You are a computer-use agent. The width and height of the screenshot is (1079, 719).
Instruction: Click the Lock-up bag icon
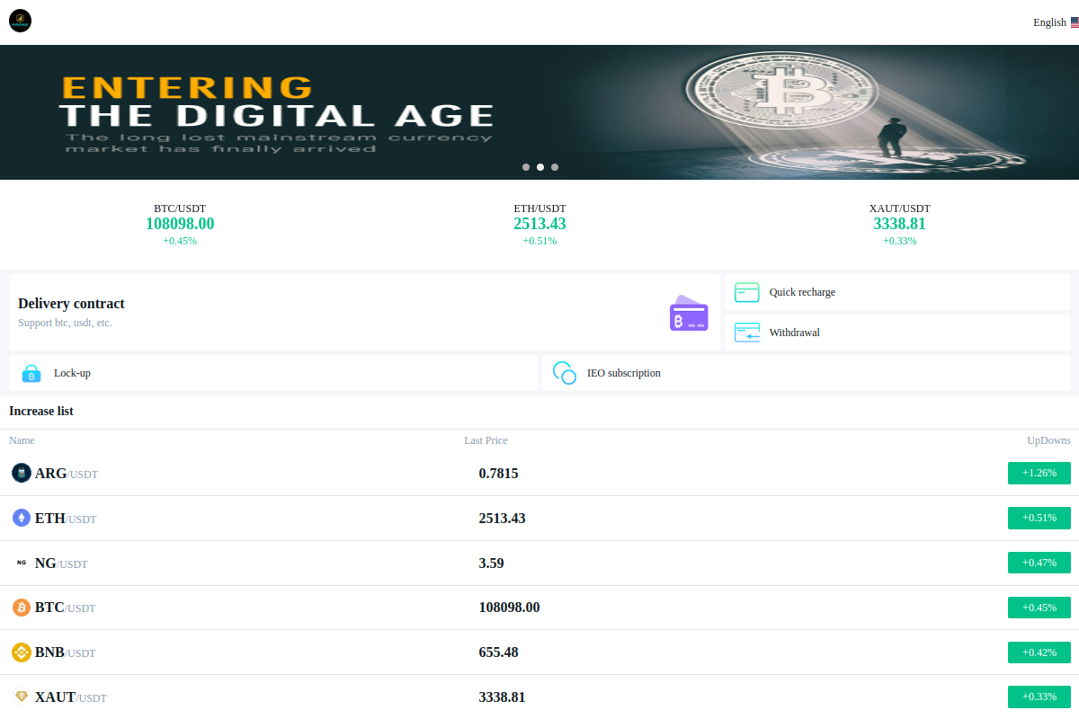31,373
